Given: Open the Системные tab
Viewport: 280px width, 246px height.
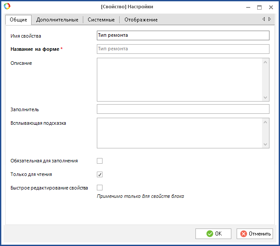Looking at the screenshot, I should coord(101,20).
